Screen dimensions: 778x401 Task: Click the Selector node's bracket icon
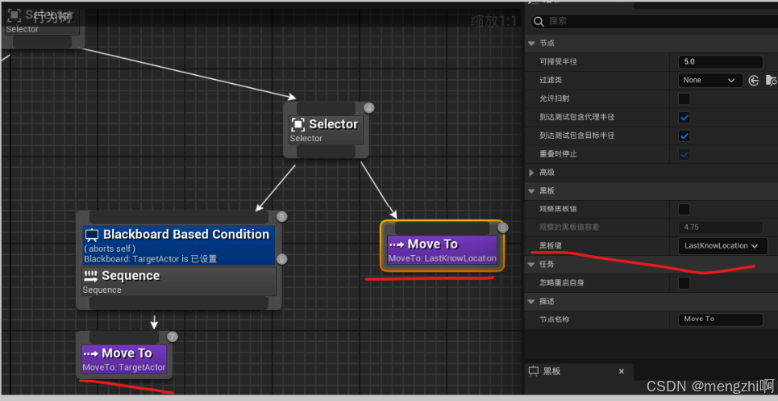tap(297, 124)
